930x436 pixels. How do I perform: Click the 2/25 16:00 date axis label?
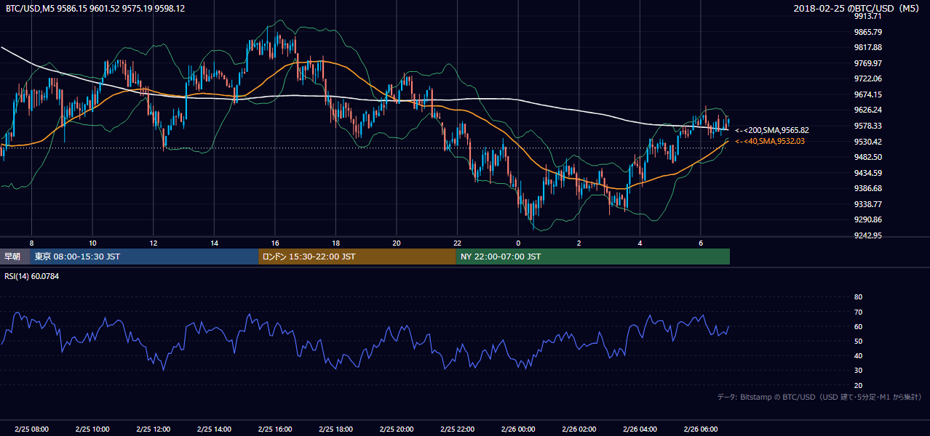(x=275, y=429)
